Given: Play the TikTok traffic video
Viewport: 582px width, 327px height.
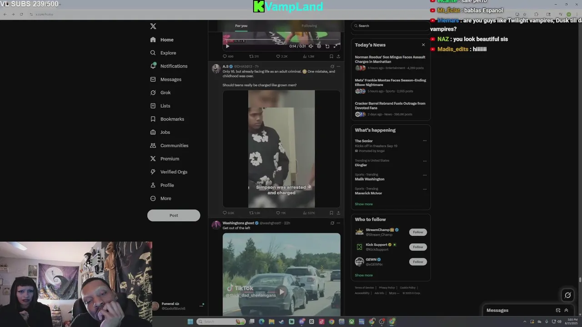Looking at the screenshot, I should [x=281, y=292].
